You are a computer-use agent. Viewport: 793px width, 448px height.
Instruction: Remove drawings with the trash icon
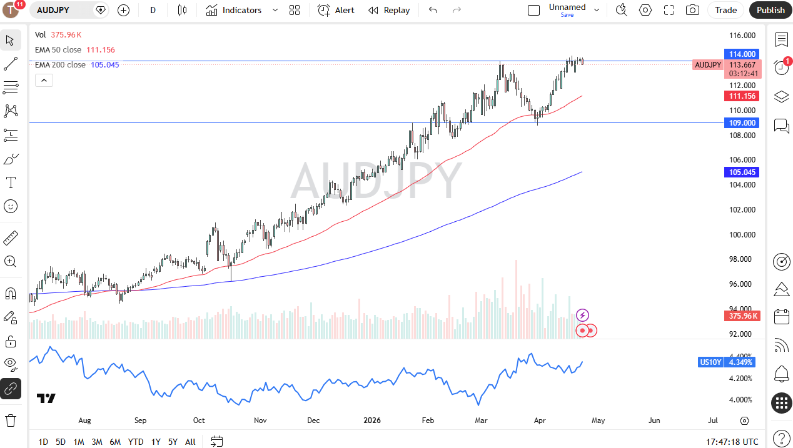10,420
